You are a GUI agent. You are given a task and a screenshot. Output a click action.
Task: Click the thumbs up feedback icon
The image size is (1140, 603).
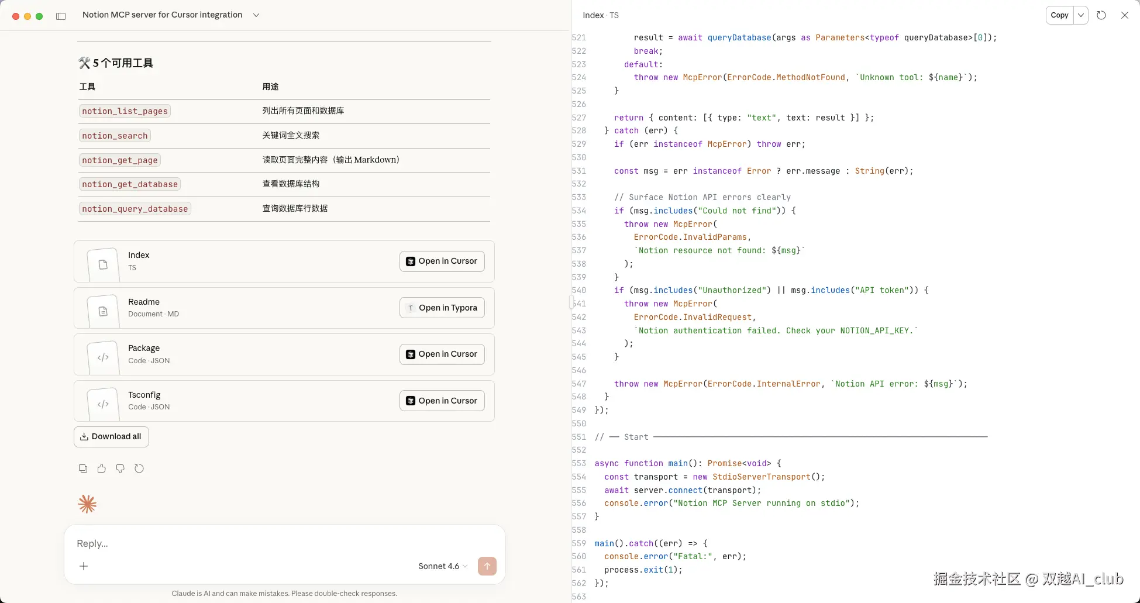coord(102,468)
